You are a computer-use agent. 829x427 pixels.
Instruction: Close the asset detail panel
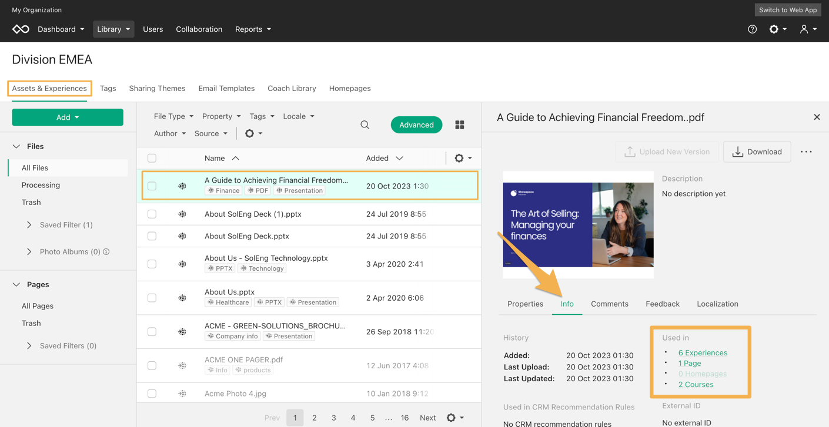817,117
